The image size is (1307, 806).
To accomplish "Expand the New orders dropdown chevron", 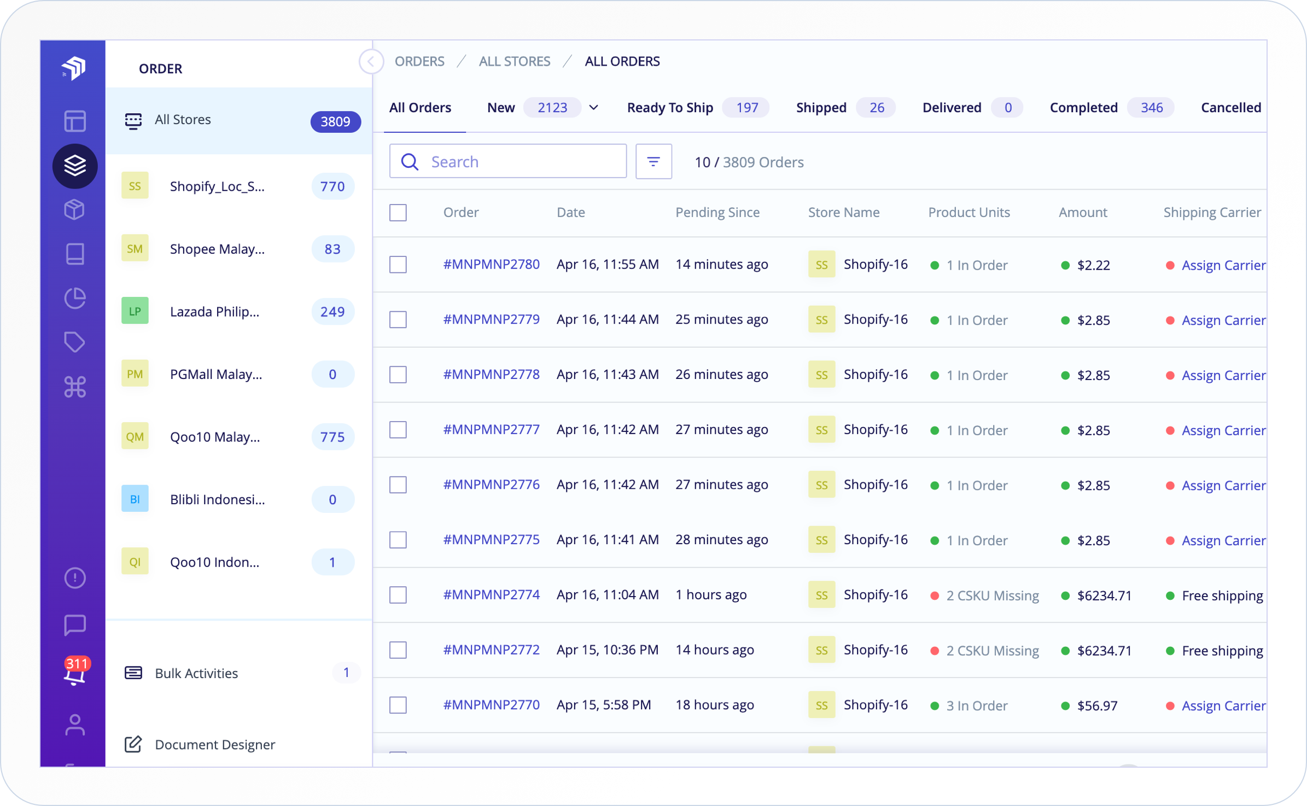I will tap(593, 108).
